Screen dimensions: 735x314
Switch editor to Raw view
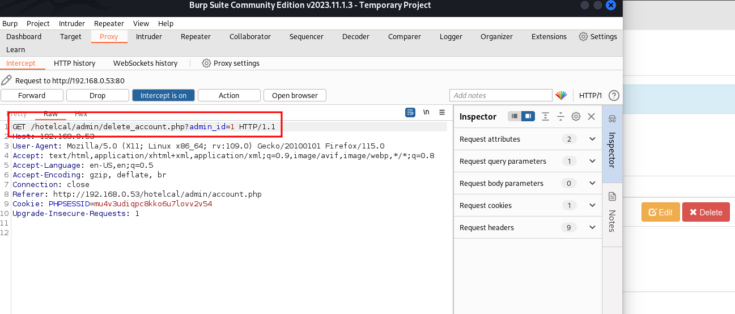51,114
